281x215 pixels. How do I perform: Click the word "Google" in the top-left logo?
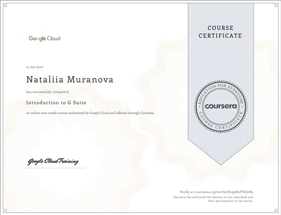pos(36,38)
